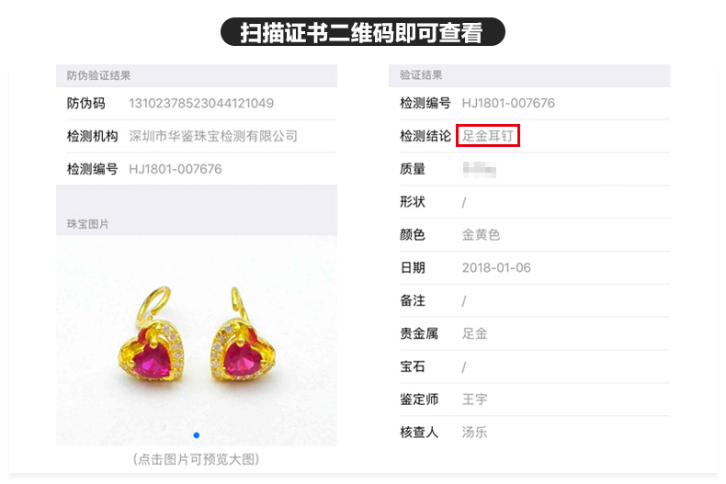Select the anti-counterfeit code 131023785230441121049
726x484 pixels.
pos(201,103)
